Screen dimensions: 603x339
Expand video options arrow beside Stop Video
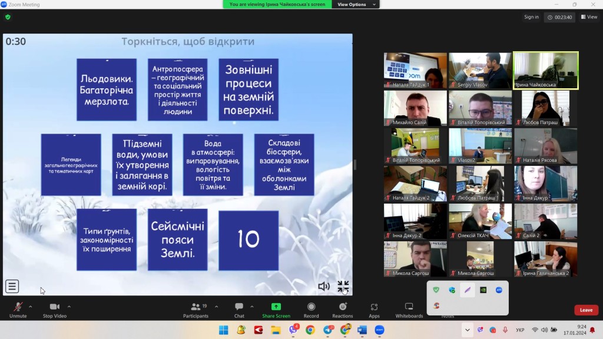pyautogui.click(x=69, y=307)
